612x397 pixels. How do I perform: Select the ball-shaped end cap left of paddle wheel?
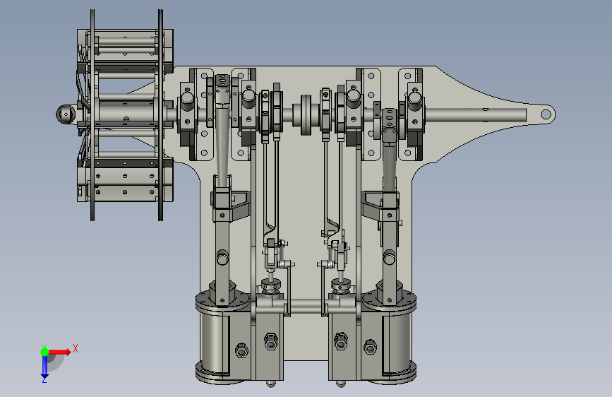(66, 114)
